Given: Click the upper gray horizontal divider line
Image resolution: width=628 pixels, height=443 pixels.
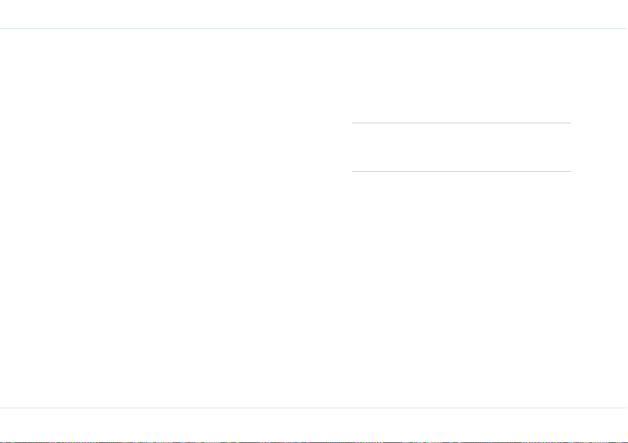Looking at the screenshot, I should pos(461,123).
